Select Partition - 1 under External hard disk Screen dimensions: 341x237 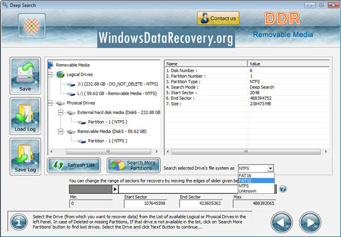(107, 122)
